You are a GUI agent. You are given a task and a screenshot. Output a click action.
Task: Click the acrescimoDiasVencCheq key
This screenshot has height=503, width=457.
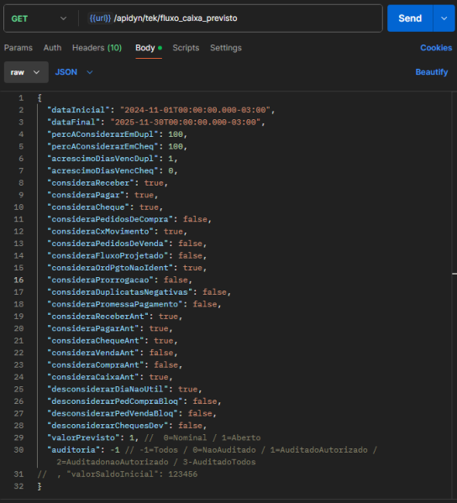tap(102, 171)
